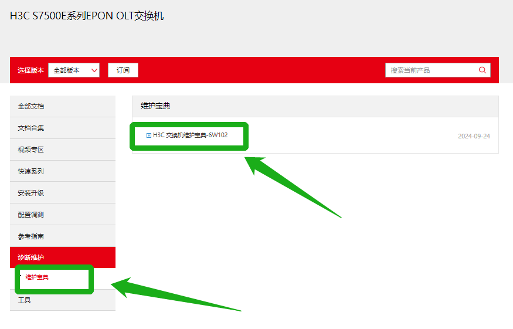The height and width of the screenshot is (329, 513).
Task: Click the H3C S7500E系列EPON OLT交换机 page title
Action: click(87, 16)
